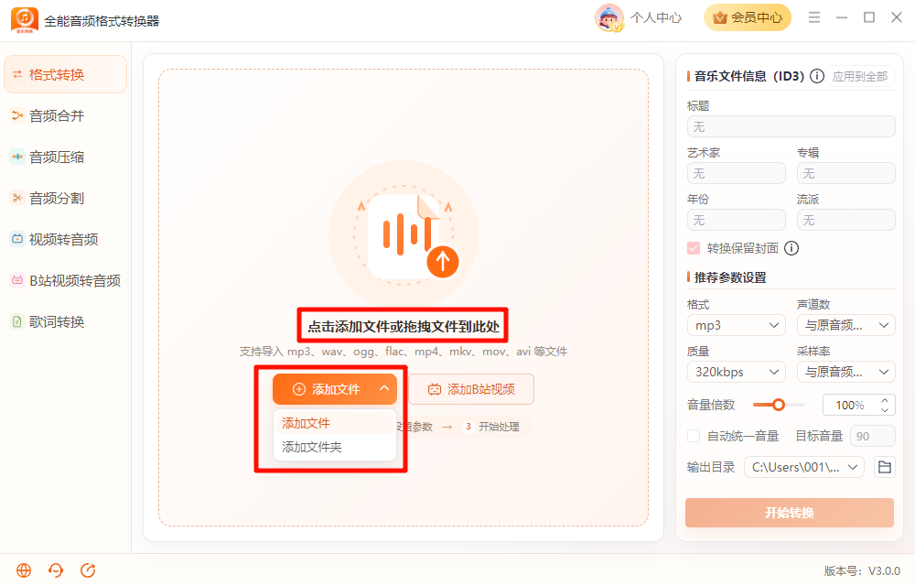Click the 专辑 input field

846,173
